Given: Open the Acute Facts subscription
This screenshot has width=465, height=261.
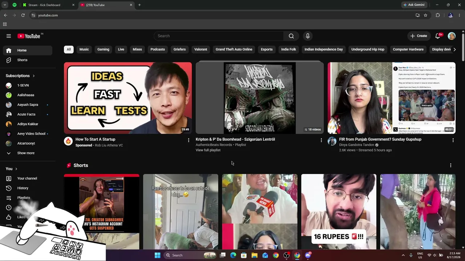Looking at the screenshot, I should [28, 114].
